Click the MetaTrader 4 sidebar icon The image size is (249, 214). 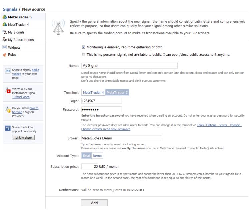point(5,24)
